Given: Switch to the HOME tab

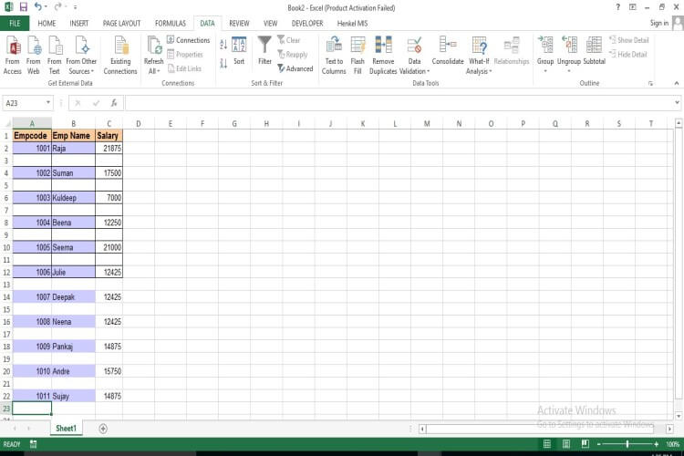Looking at the screenshot, I should (x=47, y=23).
